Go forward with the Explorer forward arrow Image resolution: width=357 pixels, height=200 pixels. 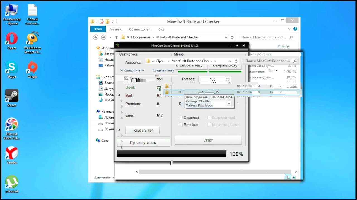click(103, 37)
